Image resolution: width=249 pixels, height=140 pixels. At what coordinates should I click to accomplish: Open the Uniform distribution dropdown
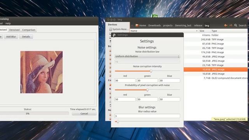coord(147,56)
